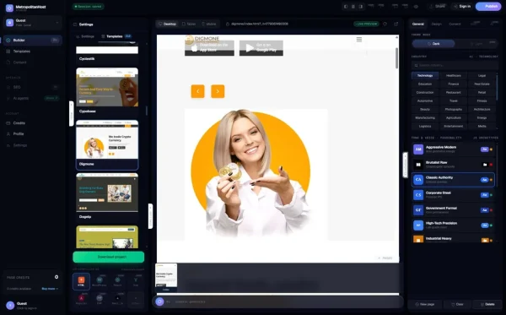
Task: Choose React export format
Action: tap(117, 281)
